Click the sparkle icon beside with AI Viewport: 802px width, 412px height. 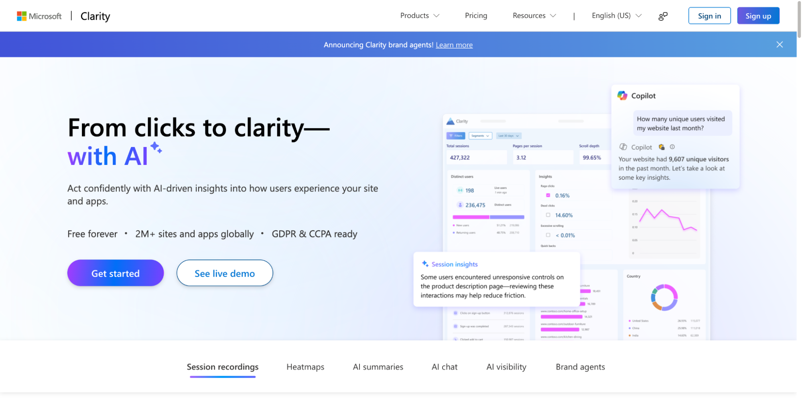156,148
